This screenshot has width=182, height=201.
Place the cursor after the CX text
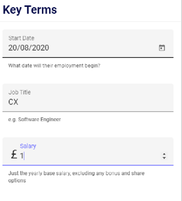18,102
